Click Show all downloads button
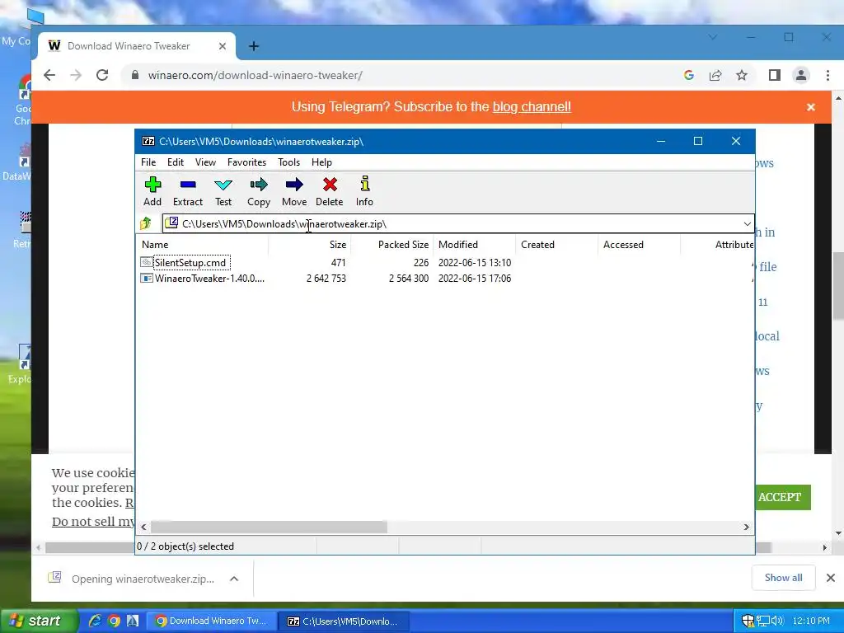844x633 pixels. [x=783, y=578]
